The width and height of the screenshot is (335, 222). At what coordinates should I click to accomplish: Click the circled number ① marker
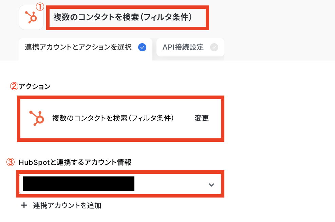pos(40,7)
